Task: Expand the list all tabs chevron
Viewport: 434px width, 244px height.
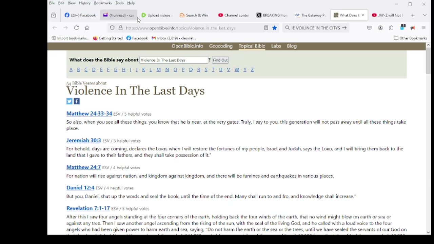Action: click(x=425, y=15)
